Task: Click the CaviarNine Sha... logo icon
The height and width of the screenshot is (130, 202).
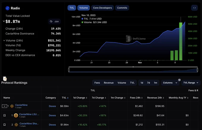Action: point(16,125)
